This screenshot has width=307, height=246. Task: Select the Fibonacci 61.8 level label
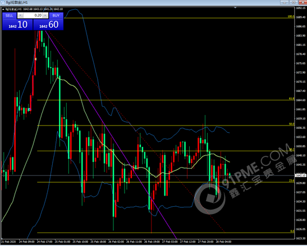[x=291, y=99]
